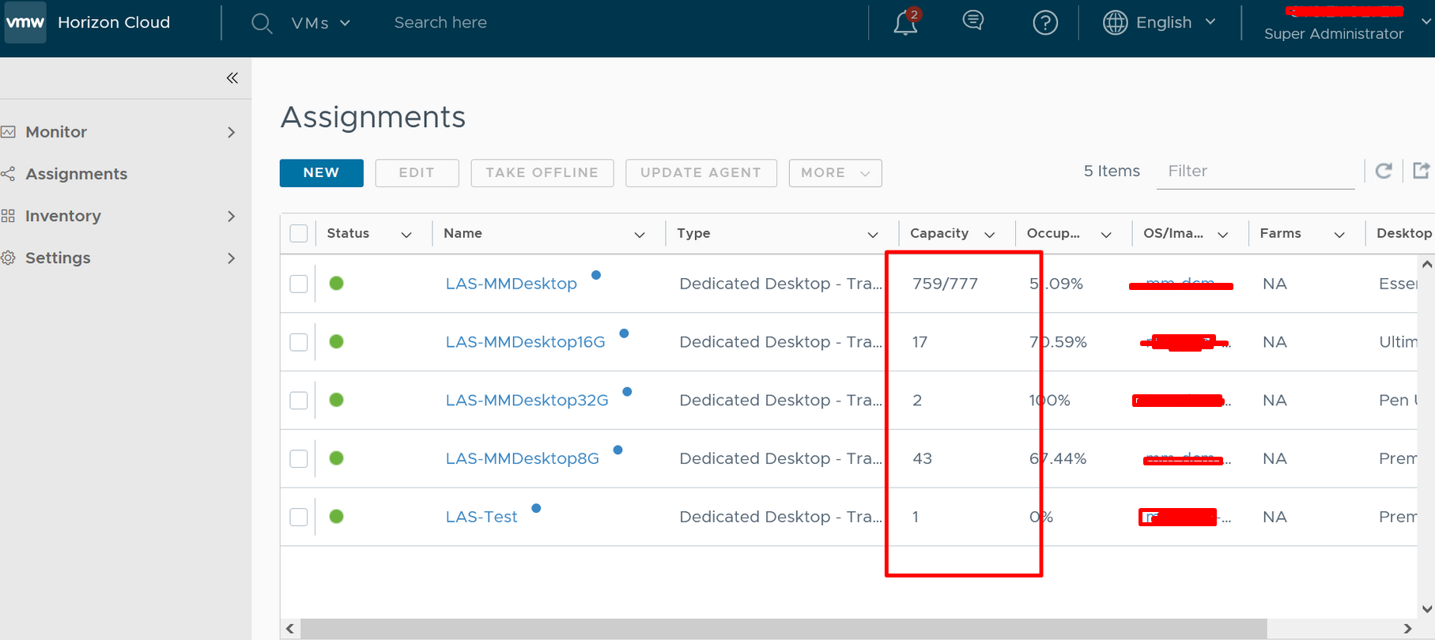Open Type column dropdown arrow

click(873, 235)
